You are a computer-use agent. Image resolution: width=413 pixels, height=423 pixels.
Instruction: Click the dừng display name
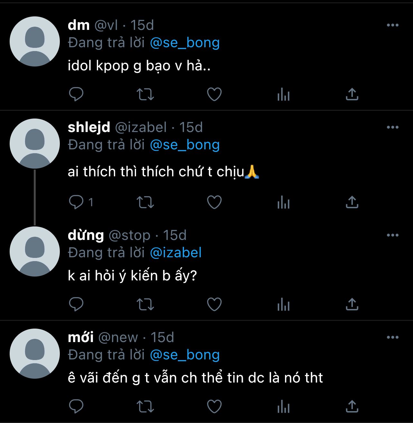[x=86, y=235]
